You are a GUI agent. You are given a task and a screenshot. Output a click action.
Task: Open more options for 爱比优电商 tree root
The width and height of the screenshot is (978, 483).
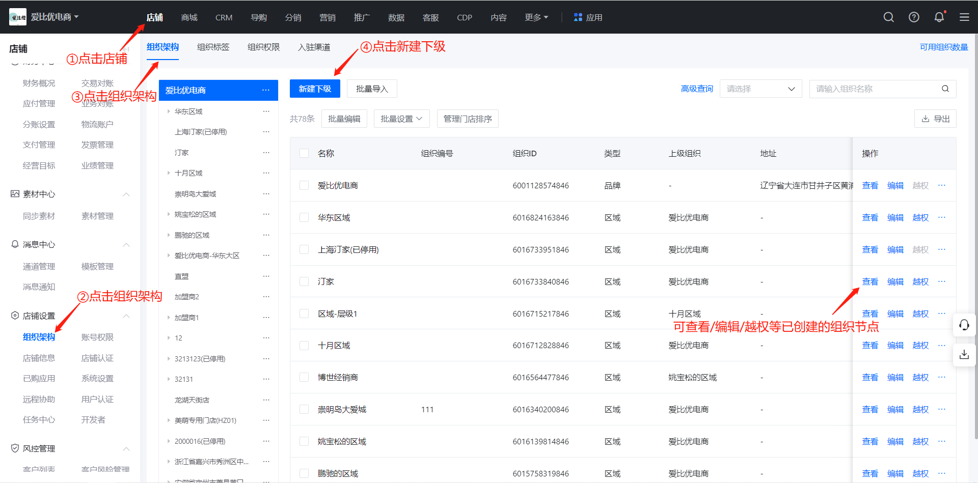pos(266,90)
